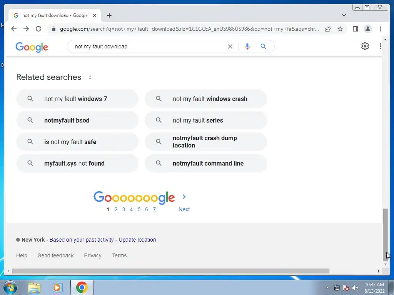Open Google apps three-dot menu

pyautogui.click(x=380, y=46)
